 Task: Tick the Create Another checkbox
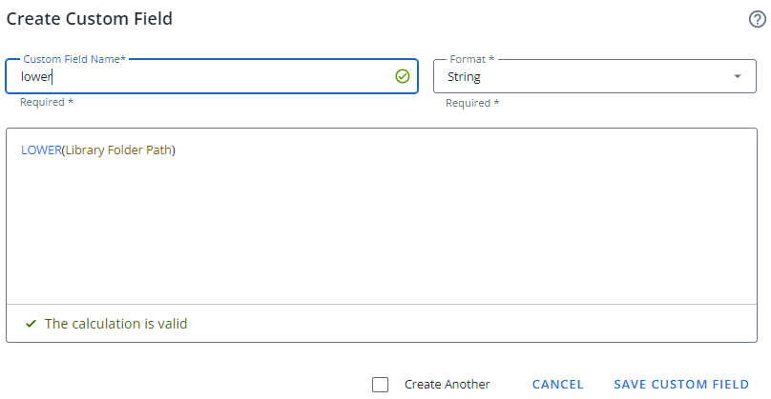pyautogui.click(x=381, y=385)
